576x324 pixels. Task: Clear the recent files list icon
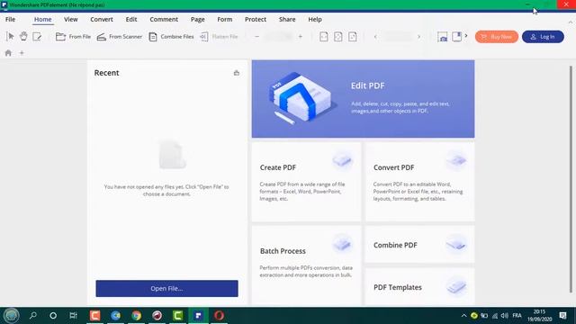point(237,73)
